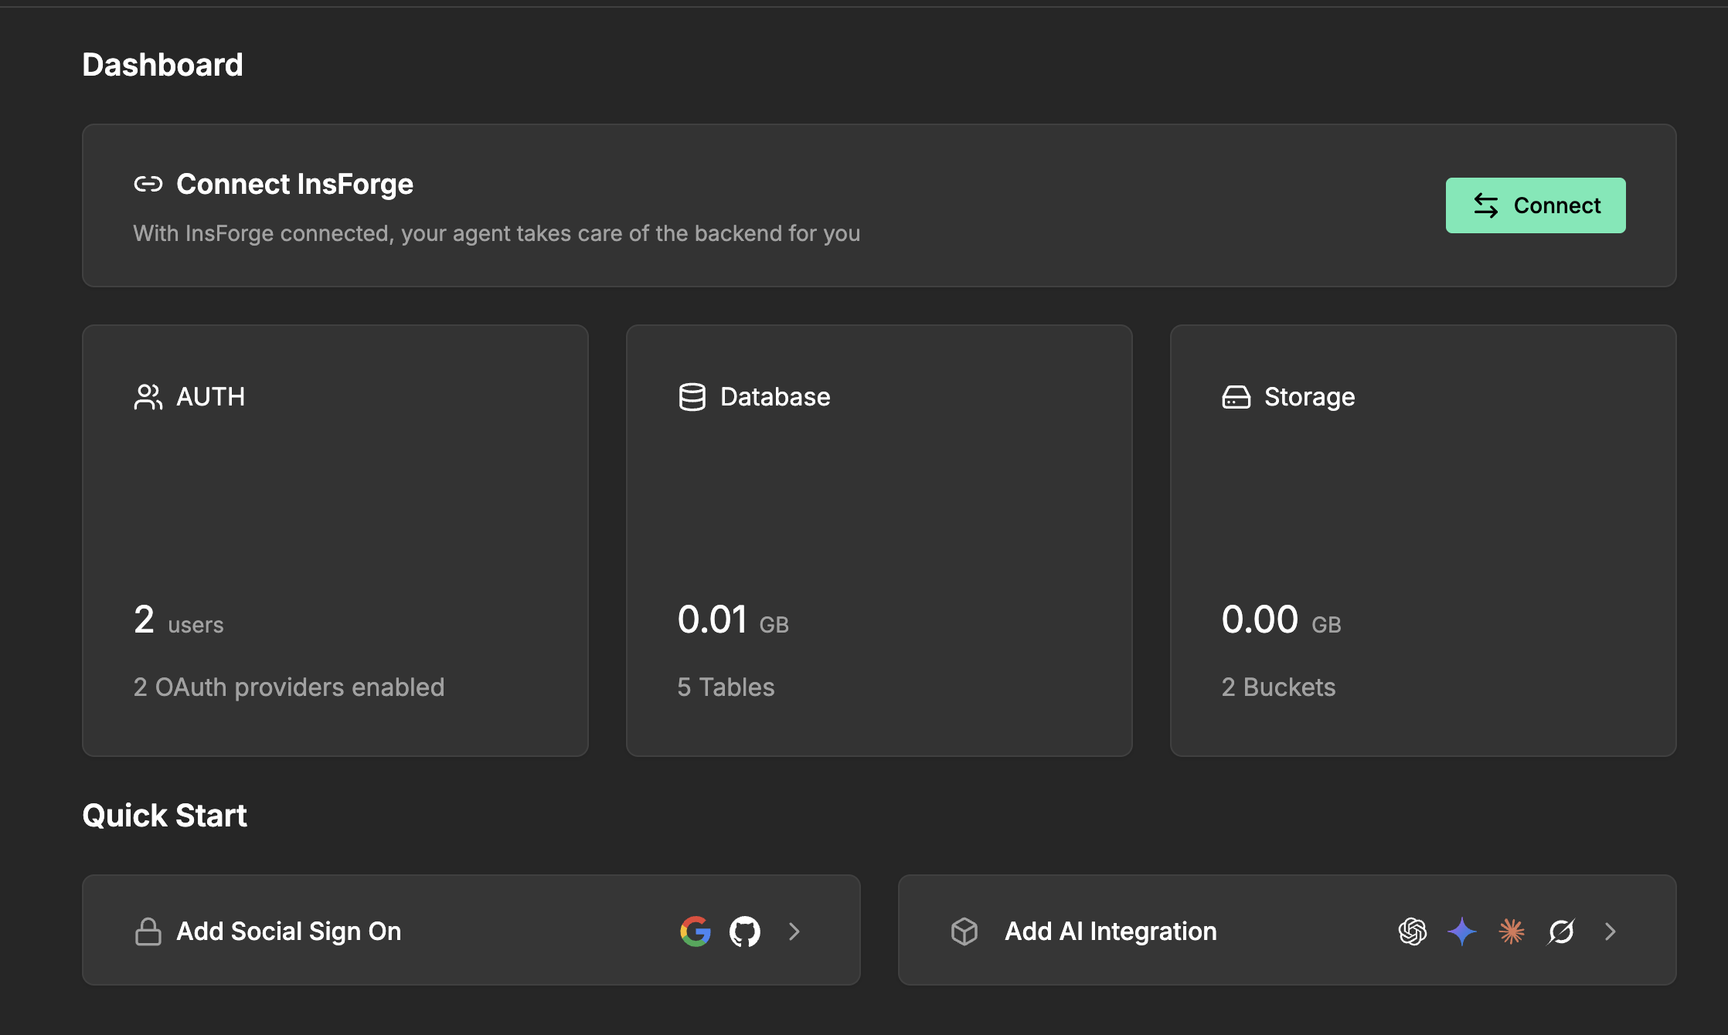Click the green Connect button
The width and height of the screenshot is (1728, 1035).
(x=1535, y=205)
